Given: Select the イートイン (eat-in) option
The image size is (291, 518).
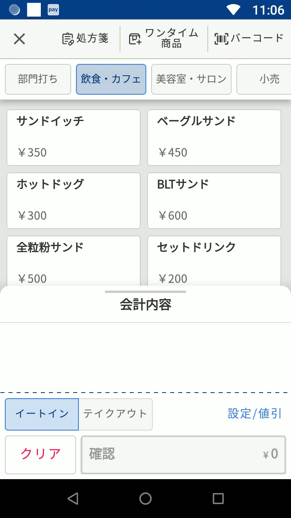Looking at the screenshot, I should coord(42,414).
